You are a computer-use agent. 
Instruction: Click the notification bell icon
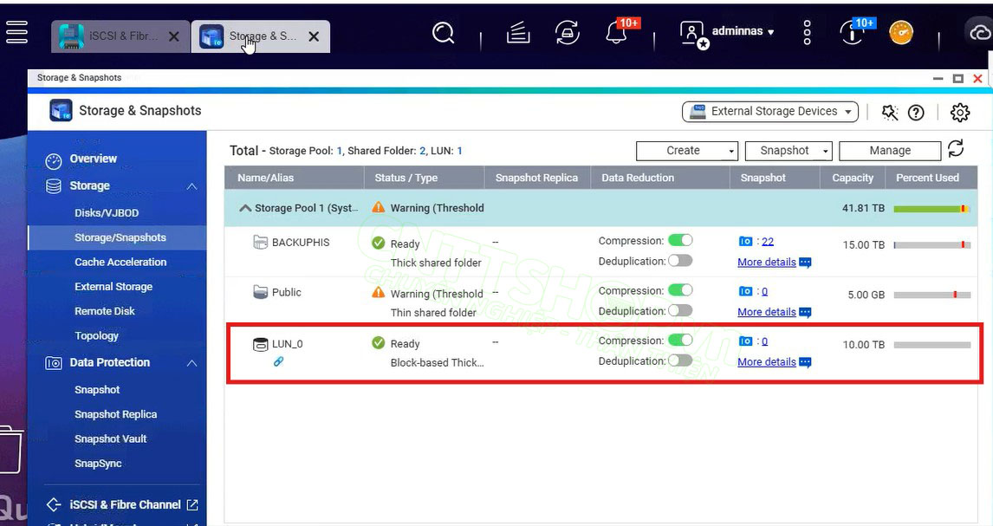point(617,33)
